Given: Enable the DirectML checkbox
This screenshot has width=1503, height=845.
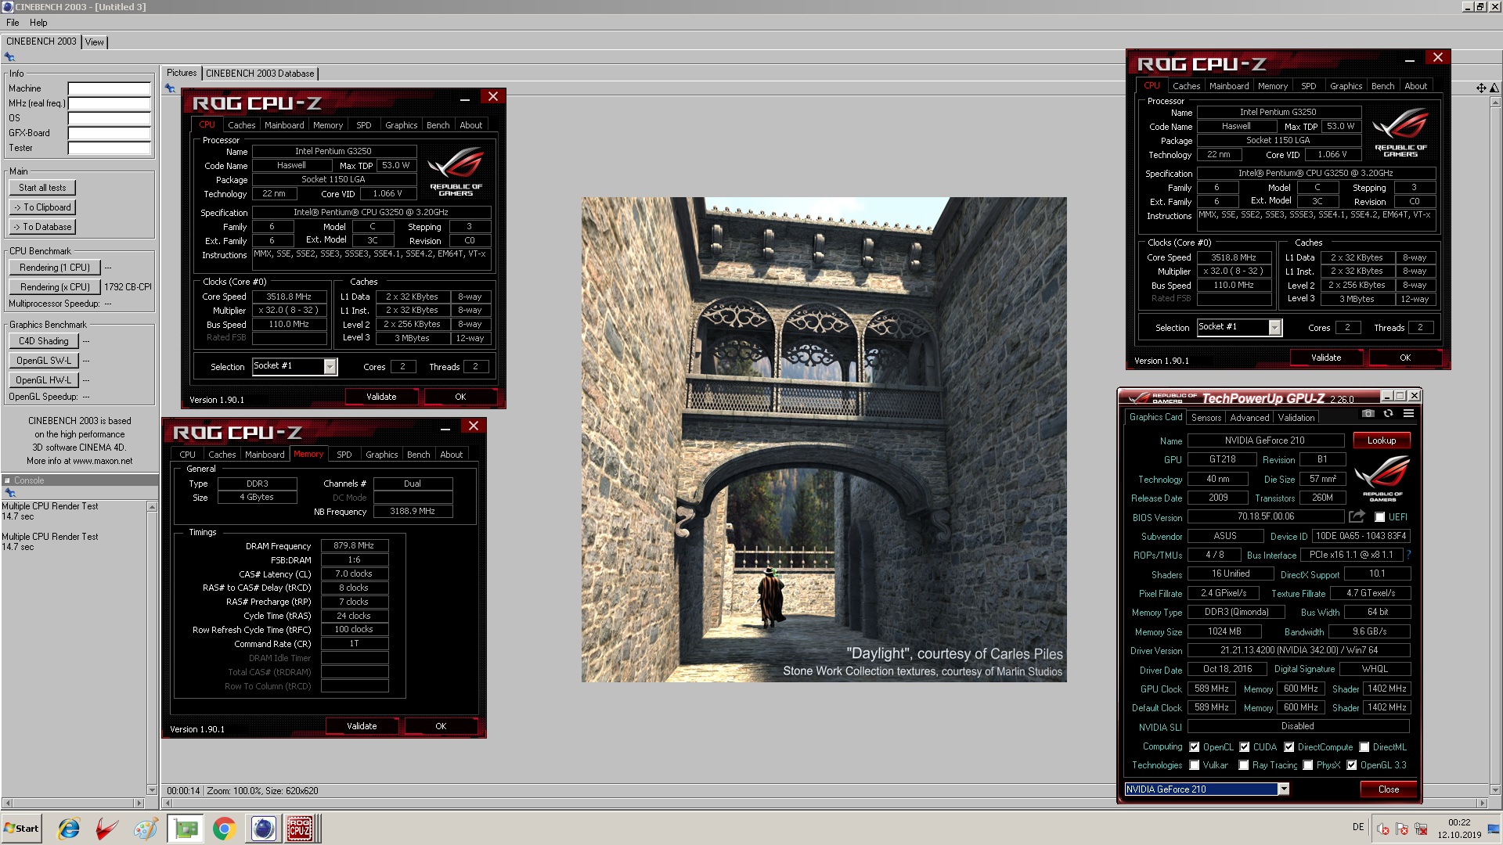Looking at the screenshot, I should coord(1364,747).
